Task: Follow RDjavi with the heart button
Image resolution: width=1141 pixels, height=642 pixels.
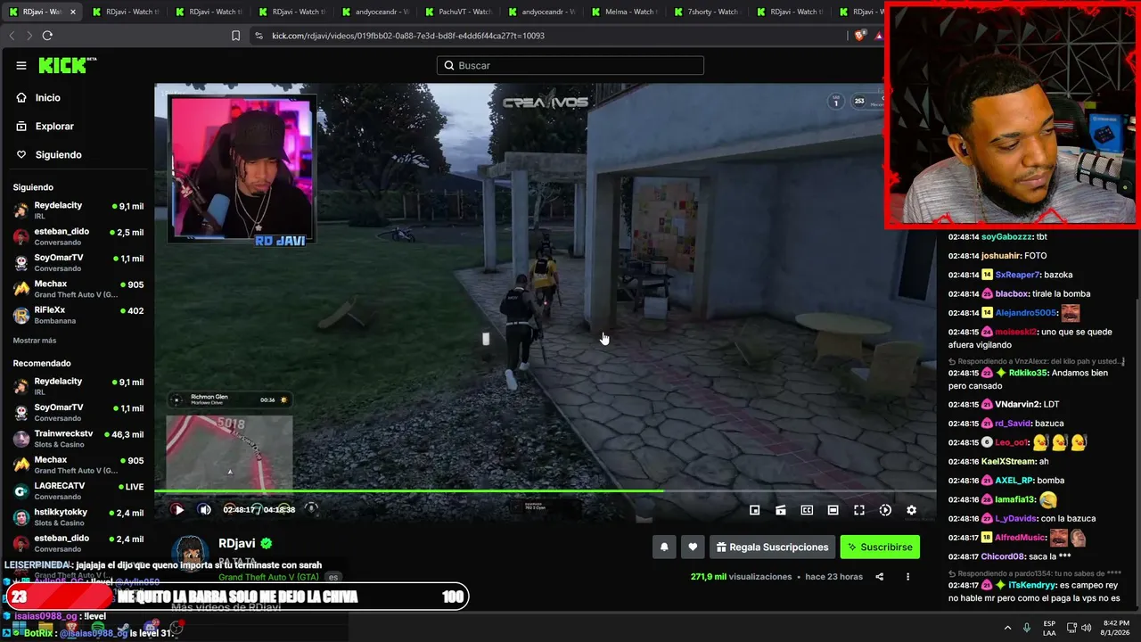Action: click(x=693, y=547)
